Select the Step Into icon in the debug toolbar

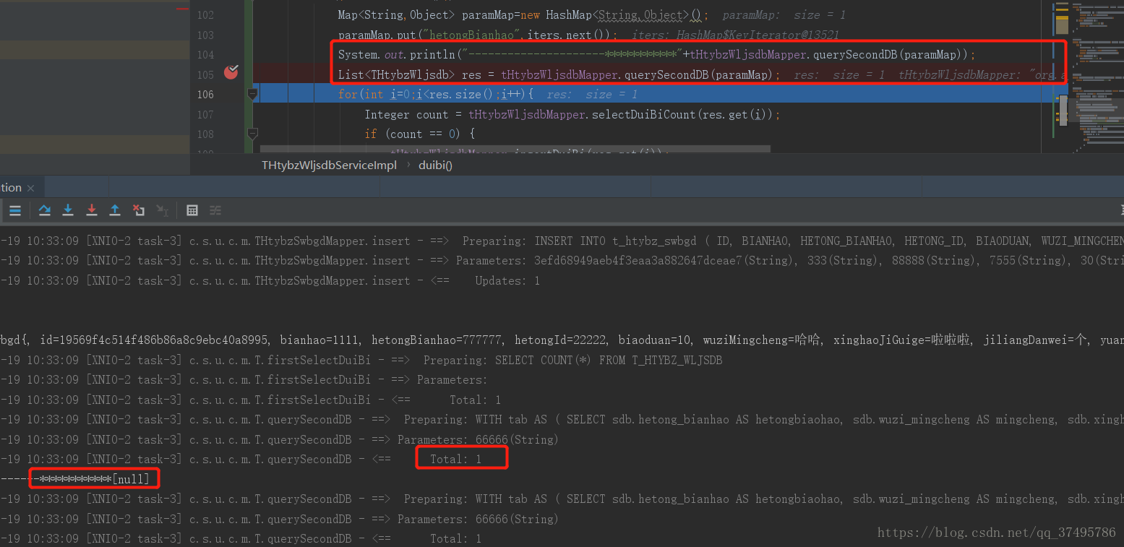(x=68, y=210)
